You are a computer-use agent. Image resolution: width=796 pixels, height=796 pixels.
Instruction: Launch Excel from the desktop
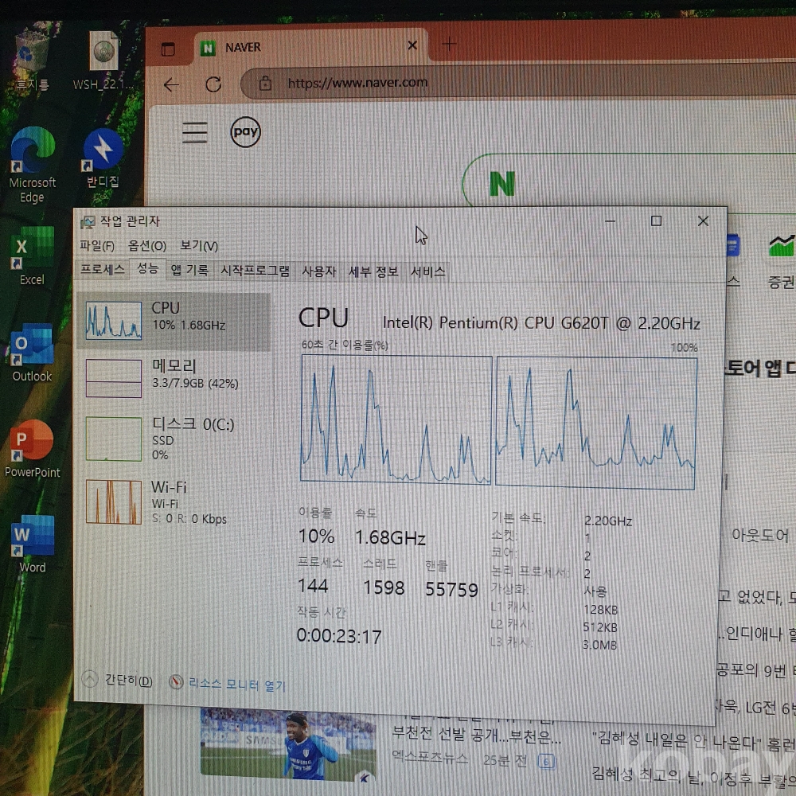pos(32,256)
